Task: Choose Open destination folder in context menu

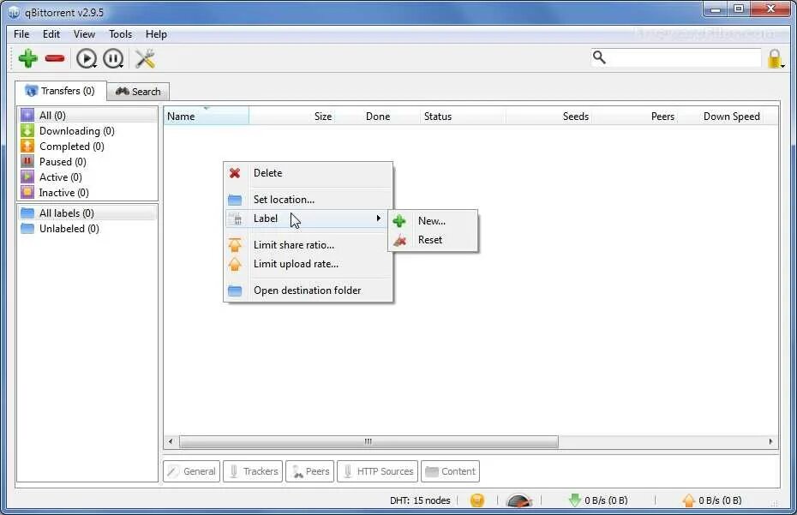Action: coord(308,290)
